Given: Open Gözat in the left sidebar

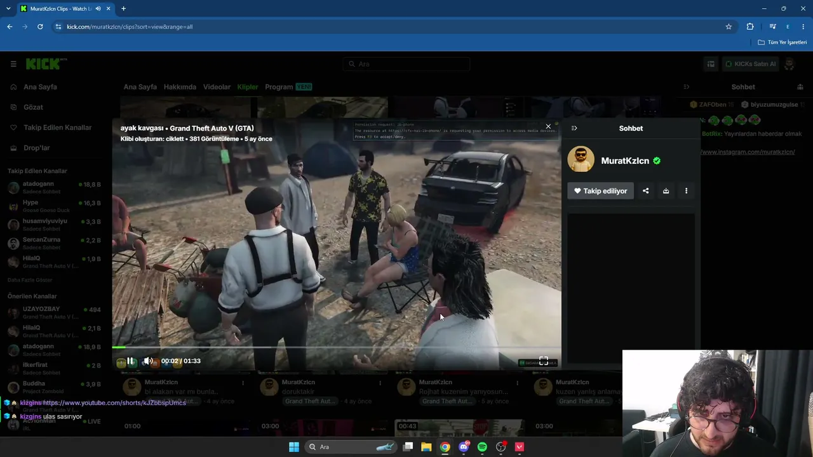Looking at the screenshot, I should pyautogui.click(x=33, y=107).
